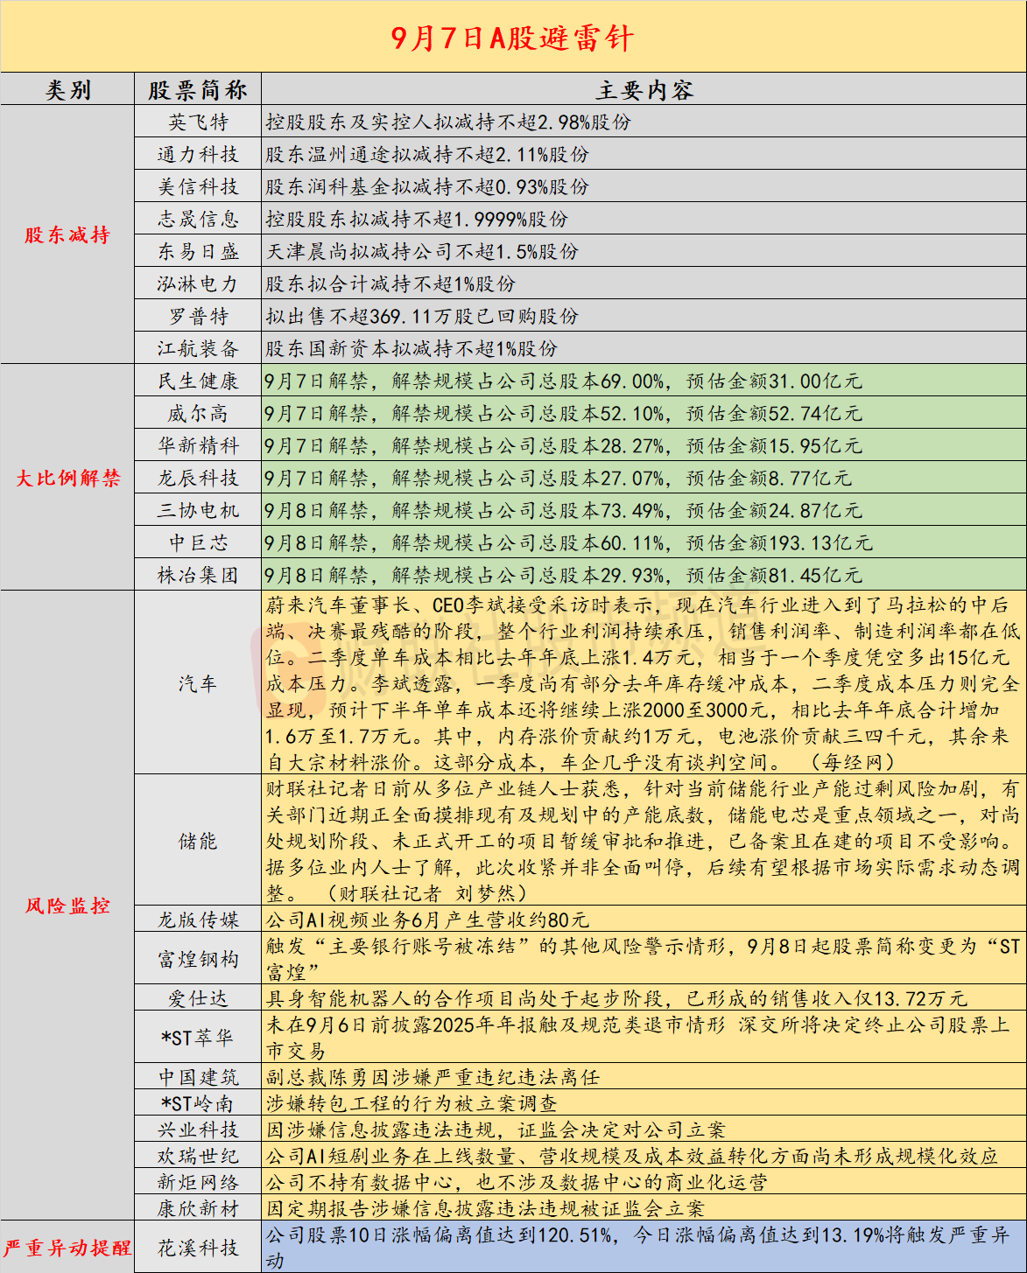
Task: Select stock name 株冶集团
Action: 198,575
